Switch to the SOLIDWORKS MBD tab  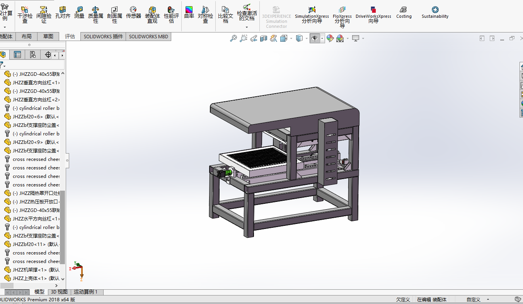148,36
